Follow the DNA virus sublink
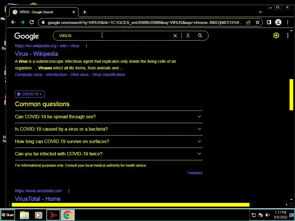This screenshot has height=221, width=295. pyautogui.click(x=80, y=75)
